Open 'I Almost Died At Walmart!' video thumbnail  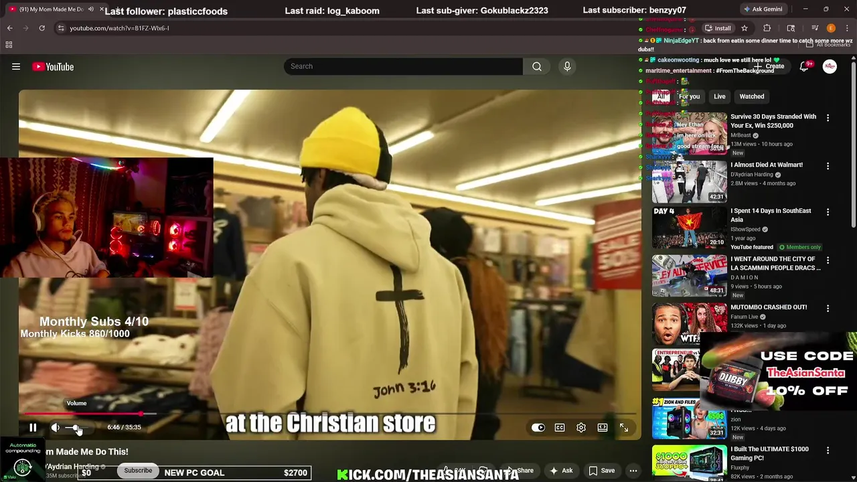pyautogui.click(x=689, y=181)
